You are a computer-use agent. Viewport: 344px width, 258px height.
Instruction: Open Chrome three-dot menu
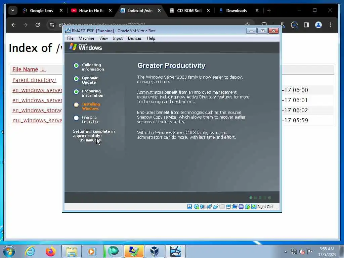pos(331,25)
